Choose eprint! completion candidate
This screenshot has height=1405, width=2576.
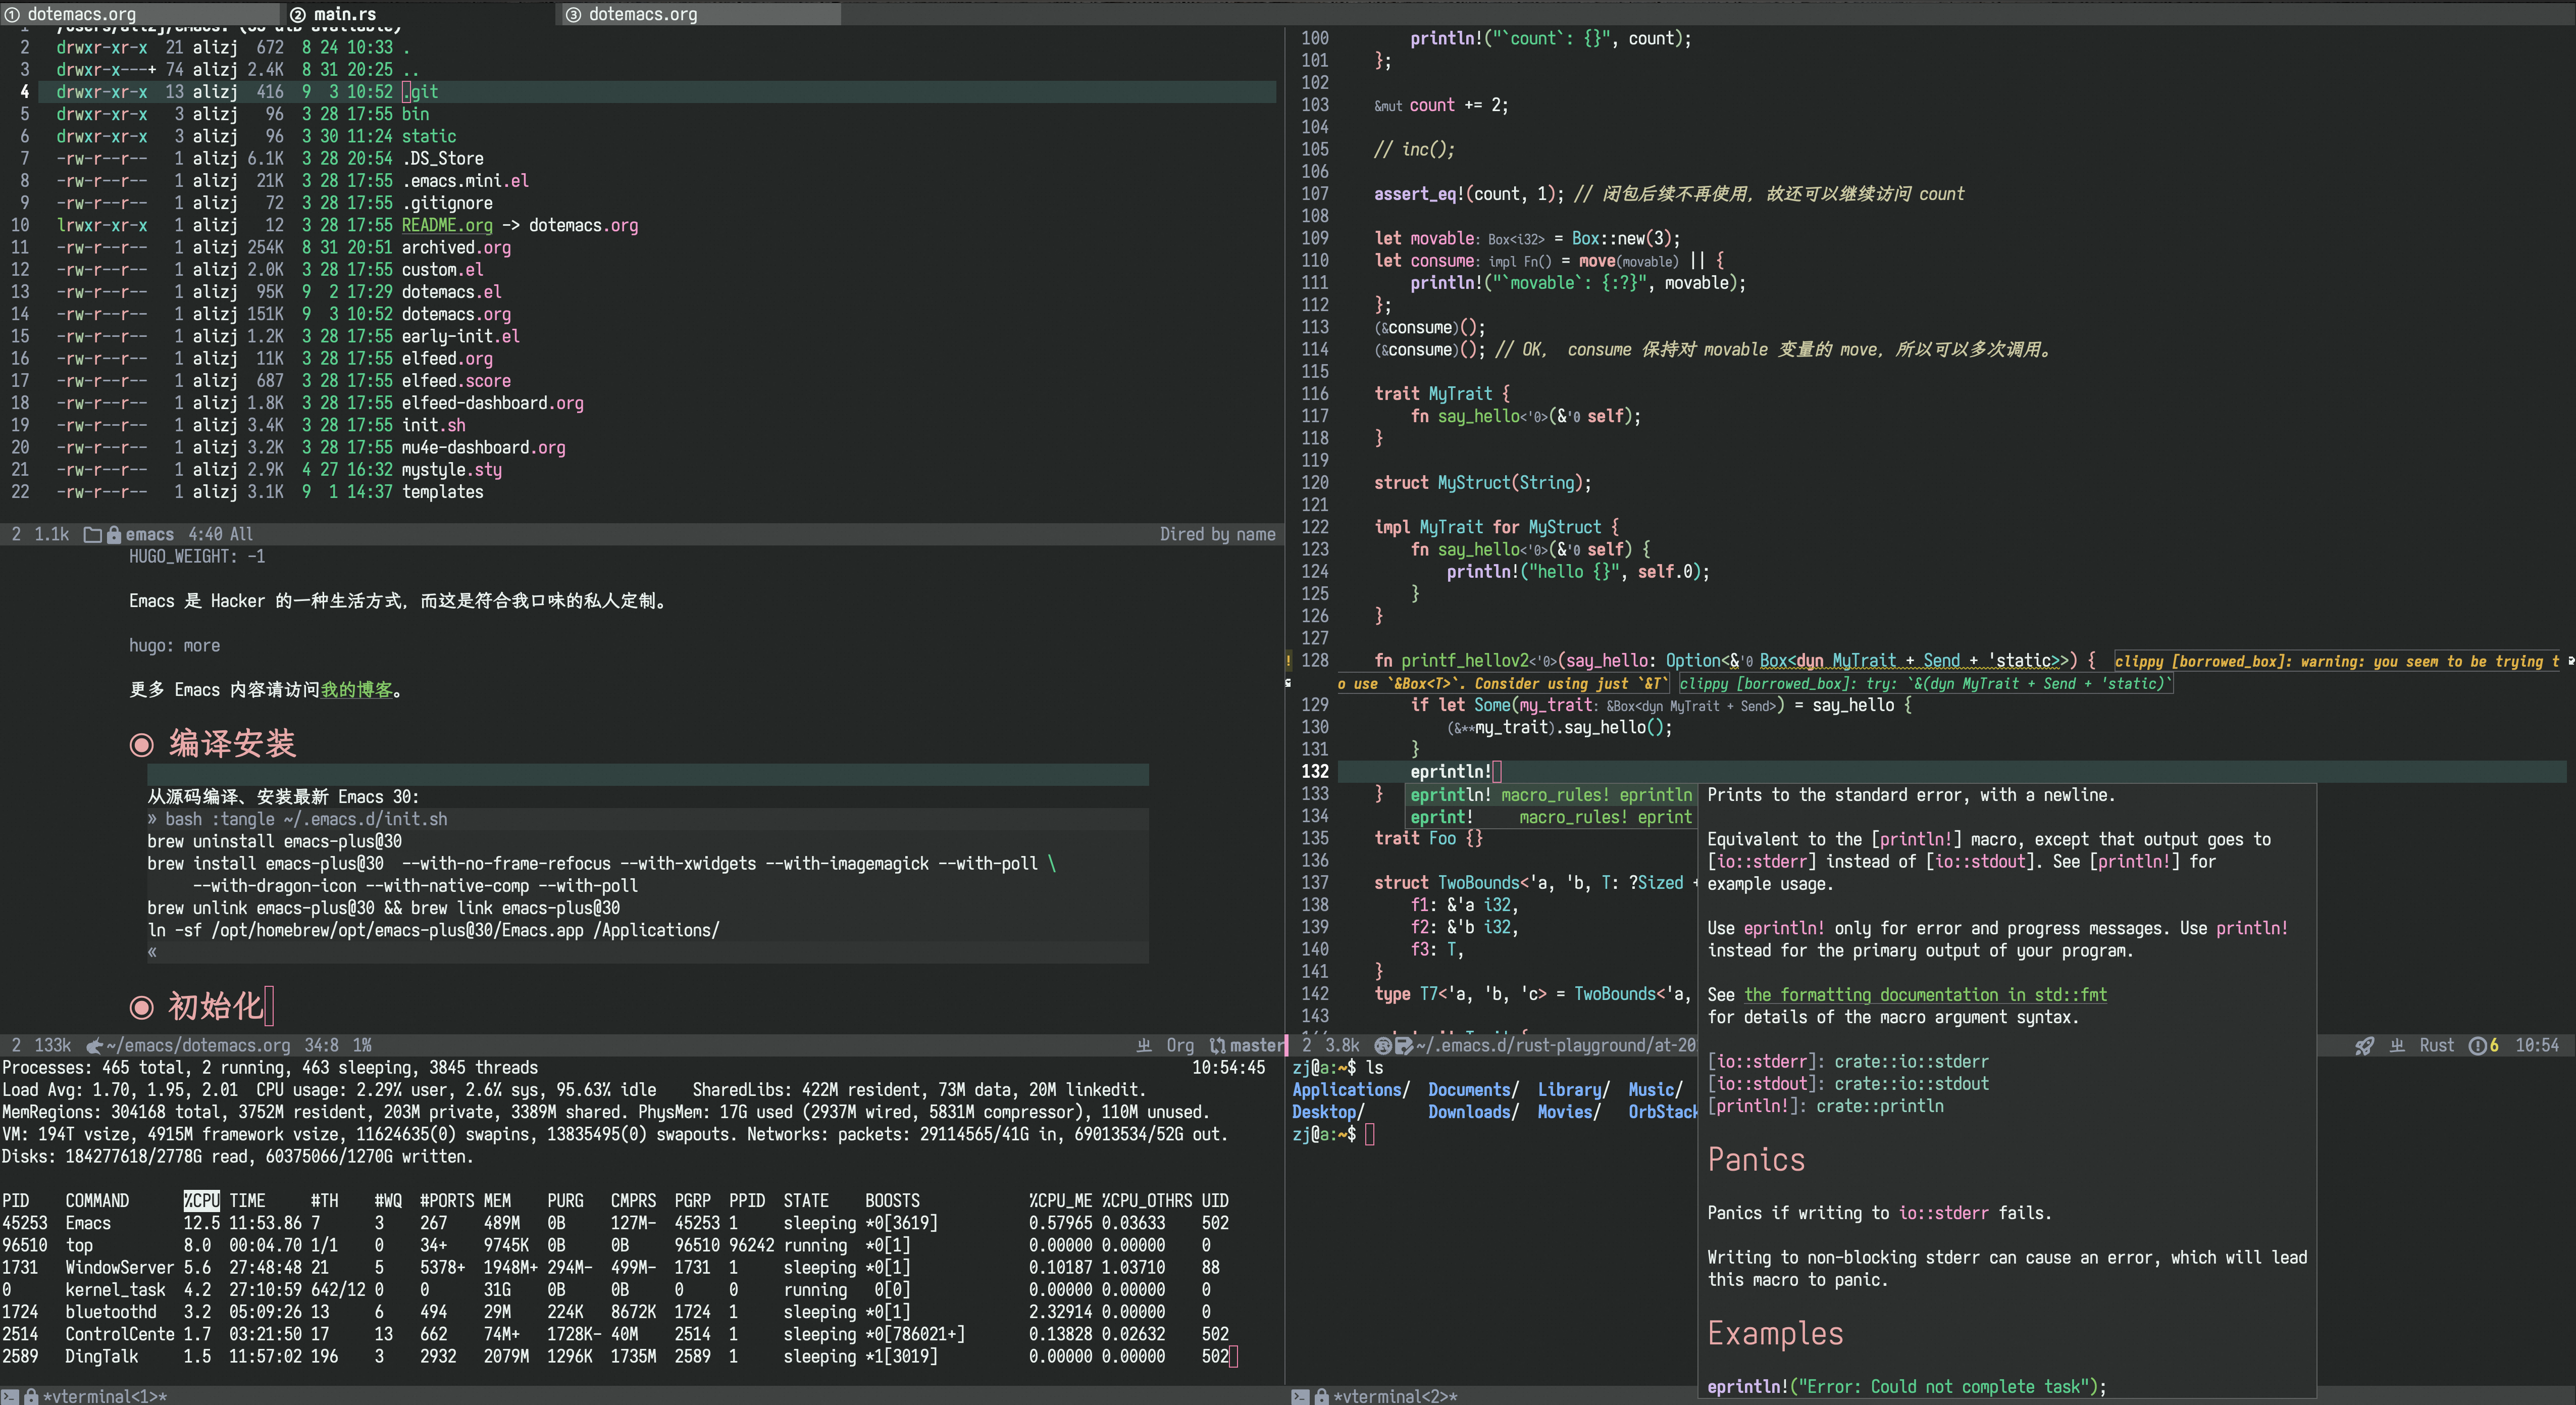(1441, 817)
